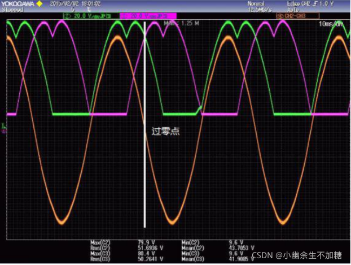
Task: Click the date 2015/02/02
Action: coord(64,3)
